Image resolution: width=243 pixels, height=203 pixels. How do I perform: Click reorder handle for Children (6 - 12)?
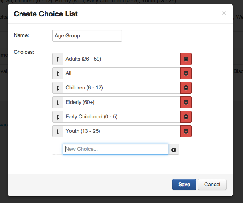(58, 88)
